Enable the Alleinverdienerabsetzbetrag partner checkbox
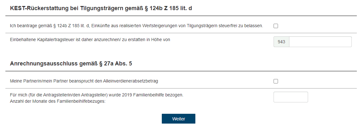The height and width of the screenshot is (128, 360). pyautogui.click(x=276, y=81)
